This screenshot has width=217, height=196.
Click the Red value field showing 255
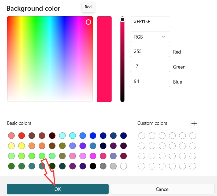click(x=150, y=51)
